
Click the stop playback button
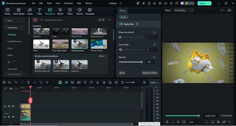183,122
